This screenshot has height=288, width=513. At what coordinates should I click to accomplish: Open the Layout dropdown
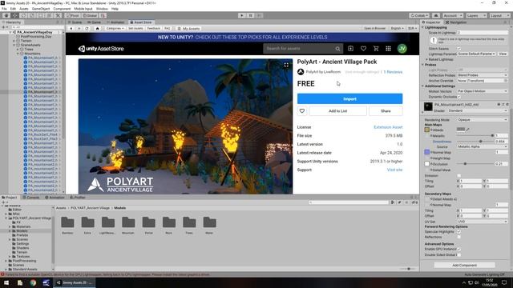point(499,15)
